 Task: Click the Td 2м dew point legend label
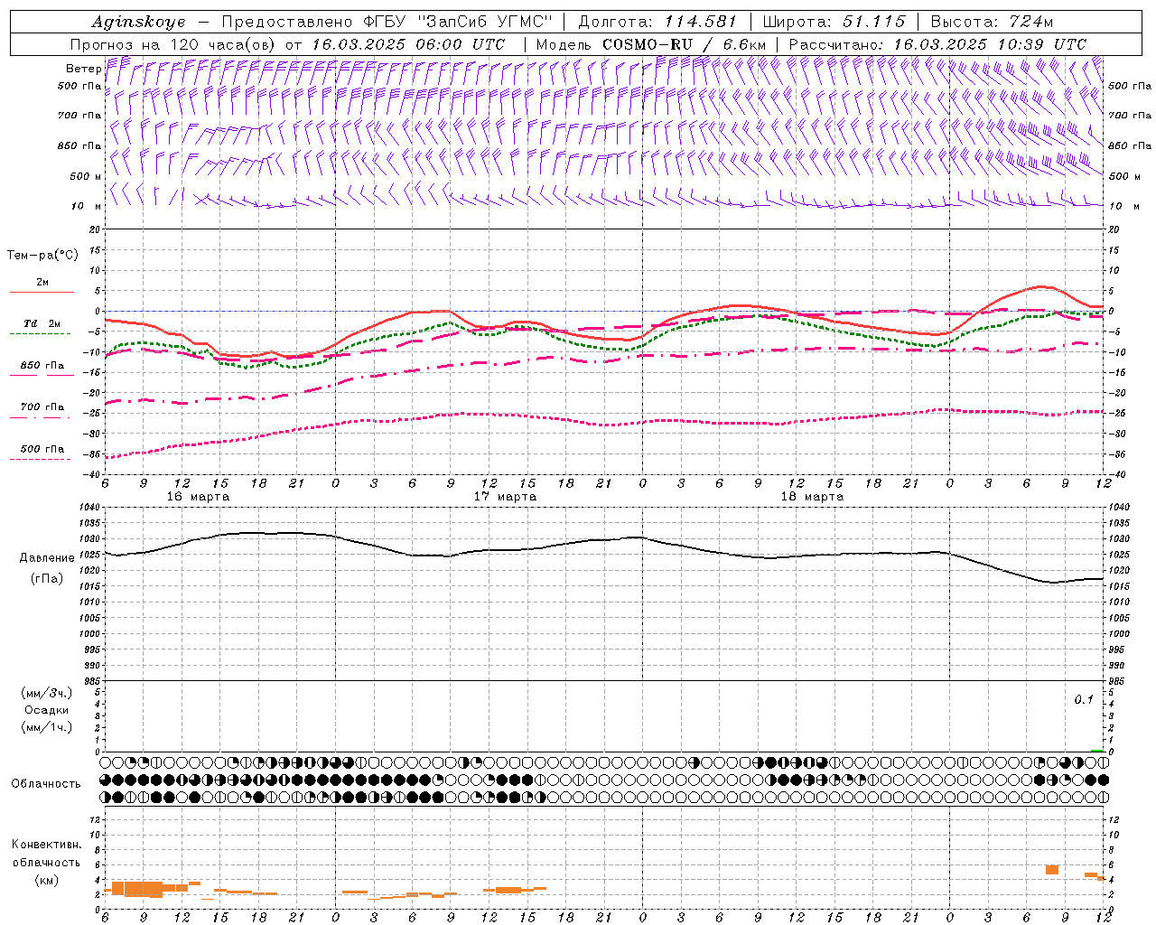point(42,323)
